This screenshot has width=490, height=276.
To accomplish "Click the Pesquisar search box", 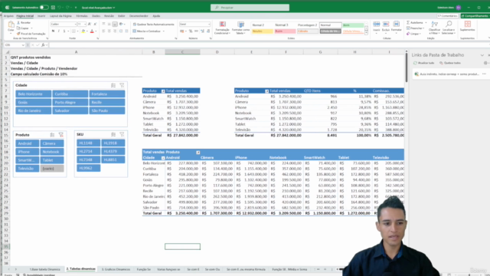I will (x=250, y=7).
